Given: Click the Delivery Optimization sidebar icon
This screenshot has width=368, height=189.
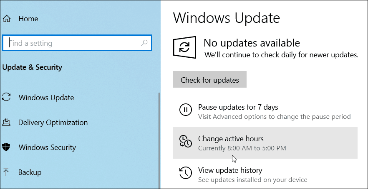Looking at the screenshot, I should tap(6, 122).
